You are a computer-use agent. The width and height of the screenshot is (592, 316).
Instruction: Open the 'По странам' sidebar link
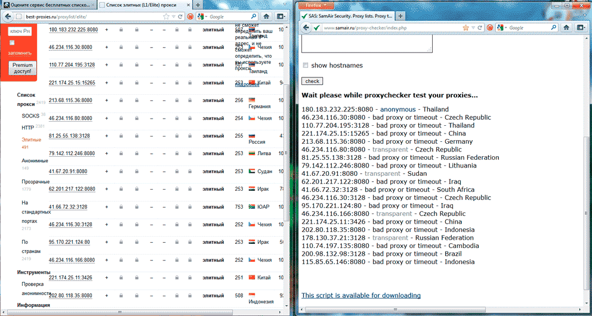point(31,247)
